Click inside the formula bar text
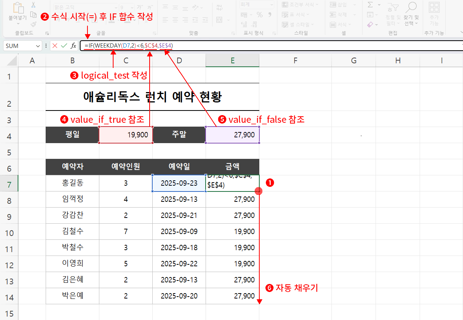Viewport: 463px width, 320px height. [x=269, y=46]
